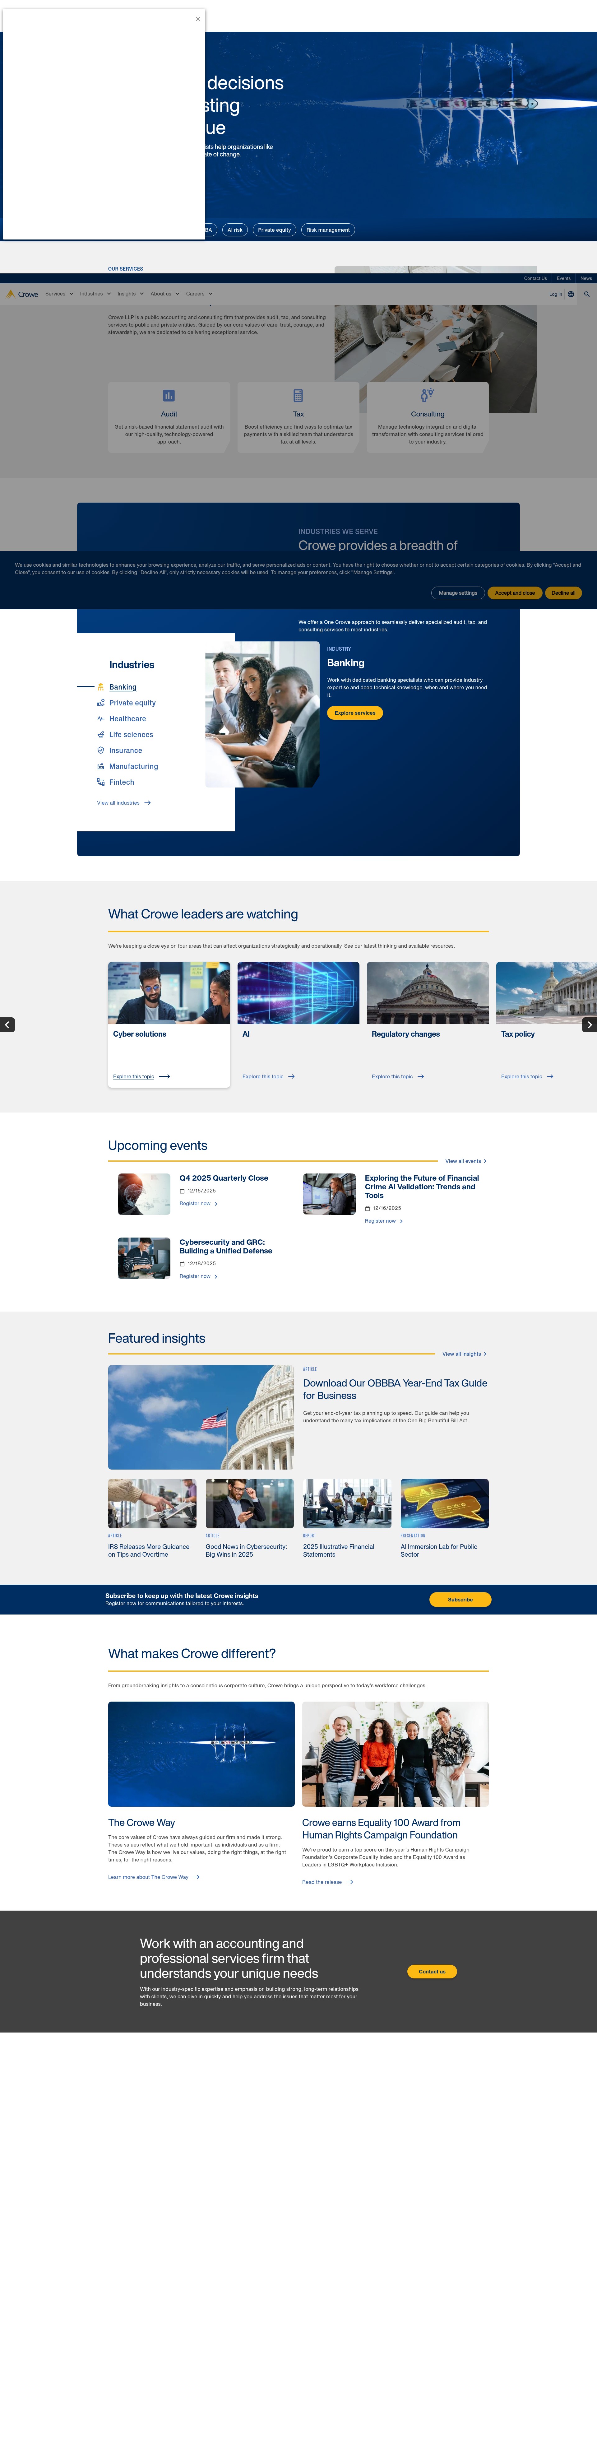The width and height of the screenshot is (597, 2458).
Task: Open the Careers dropdown menu
Action: 199,294
